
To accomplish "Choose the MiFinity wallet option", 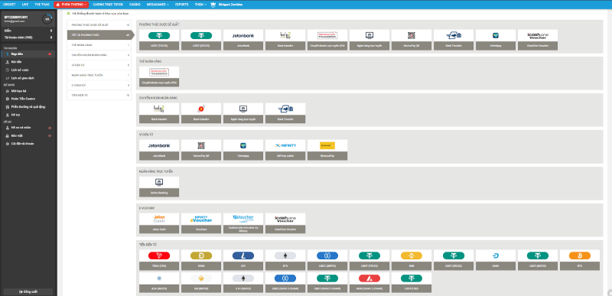I will (285, 150).
